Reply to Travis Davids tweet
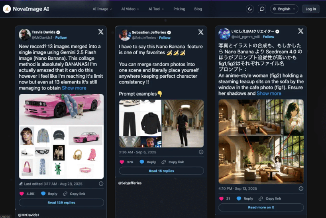 (x=49, y=194)
